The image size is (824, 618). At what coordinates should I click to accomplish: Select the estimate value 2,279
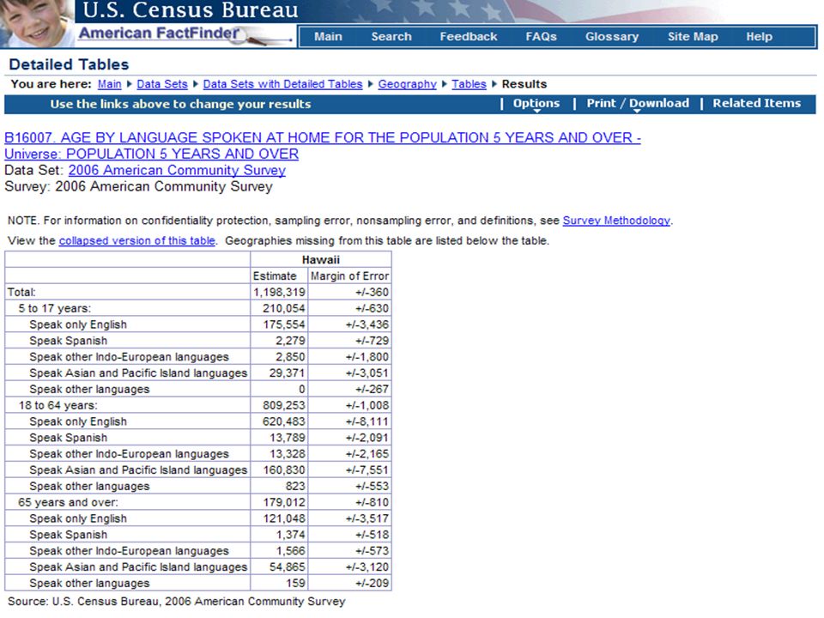(290, 341)
